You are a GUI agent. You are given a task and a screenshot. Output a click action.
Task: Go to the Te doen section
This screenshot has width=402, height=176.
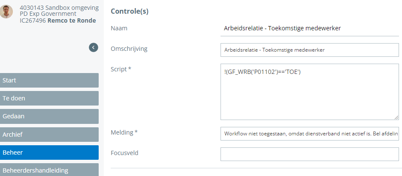point(49,98)
